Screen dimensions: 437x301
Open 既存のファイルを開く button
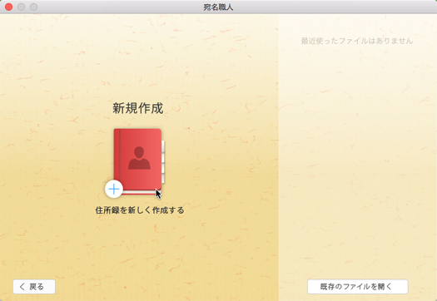[x=358, y=287]
